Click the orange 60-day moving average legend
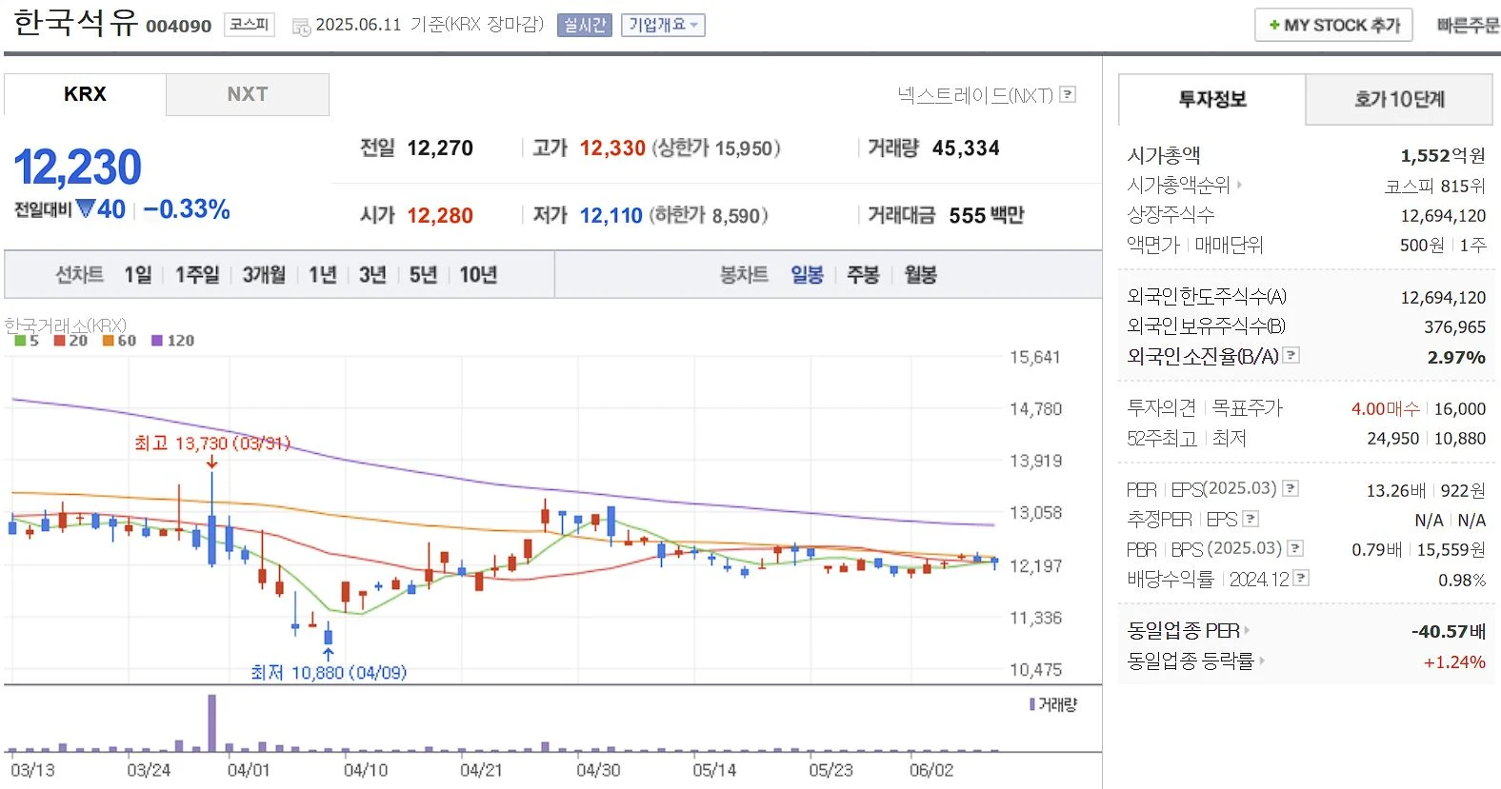Viewport: 1501px width, 789px height. click(119, 340)
